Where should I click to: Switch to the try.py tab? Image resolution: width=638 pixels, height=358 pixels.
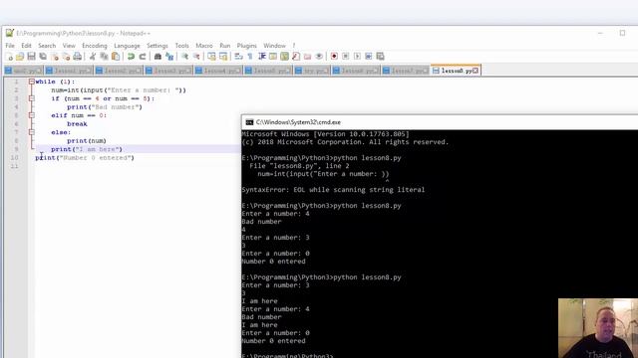(x=312, y=71)
